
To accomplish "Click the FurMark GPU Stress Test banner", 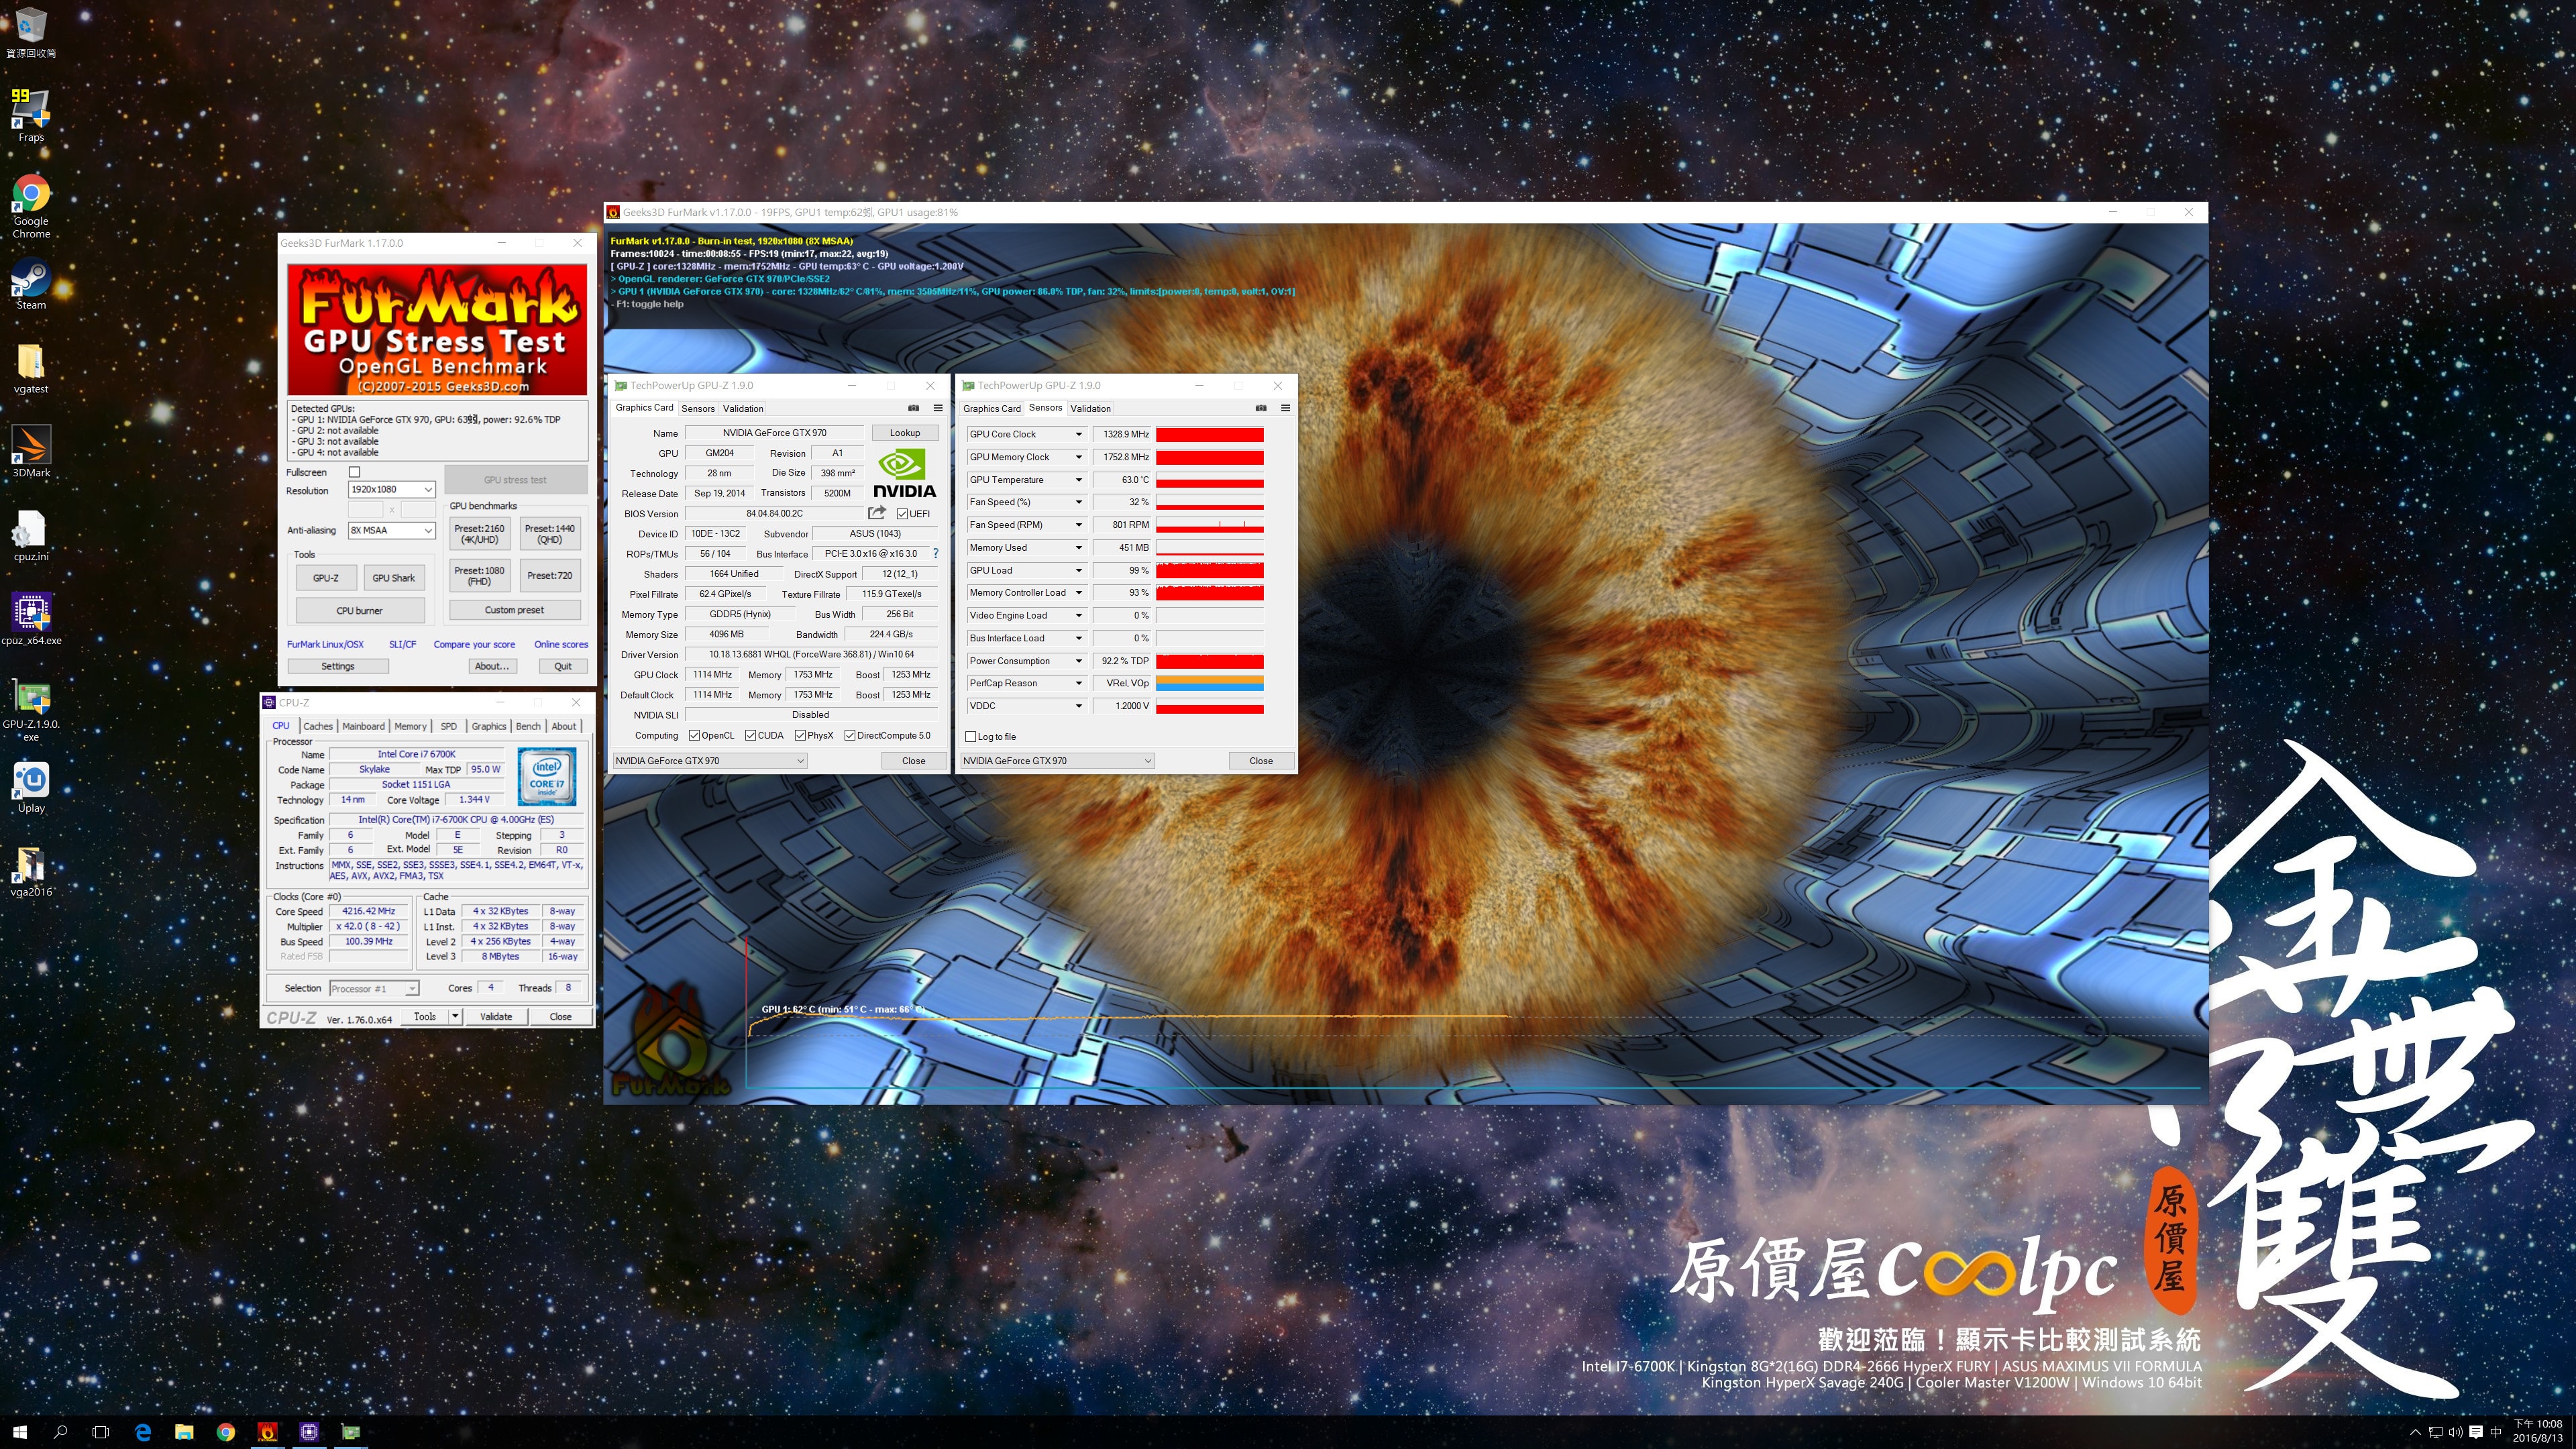I will coord(437,329).
